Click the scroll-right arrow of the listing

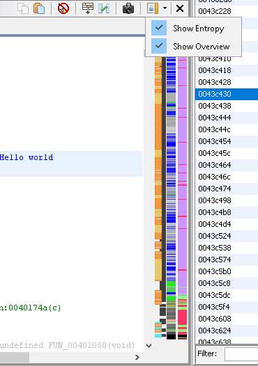coord(137,357)
